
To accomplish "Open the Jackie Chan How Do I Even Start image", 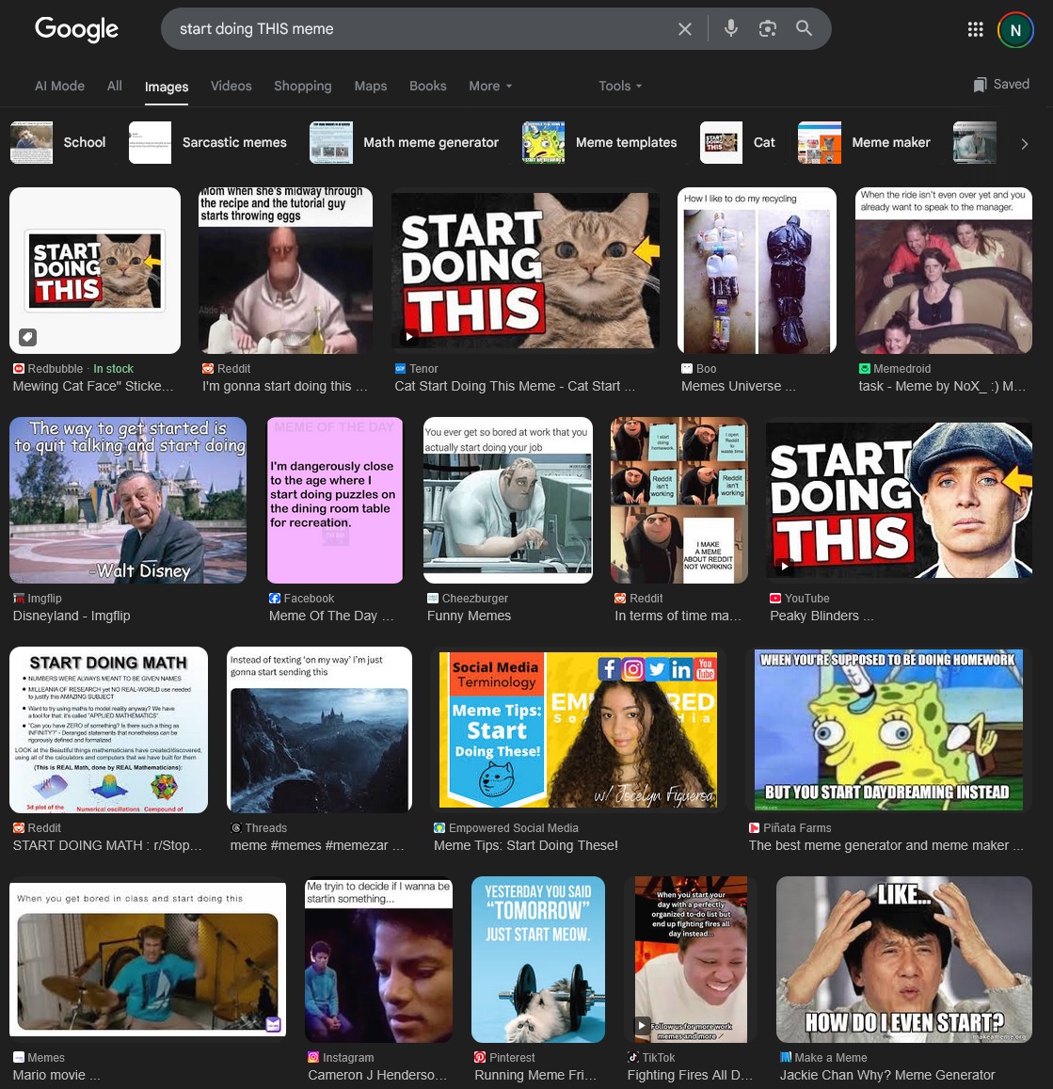I will point(903,959).
